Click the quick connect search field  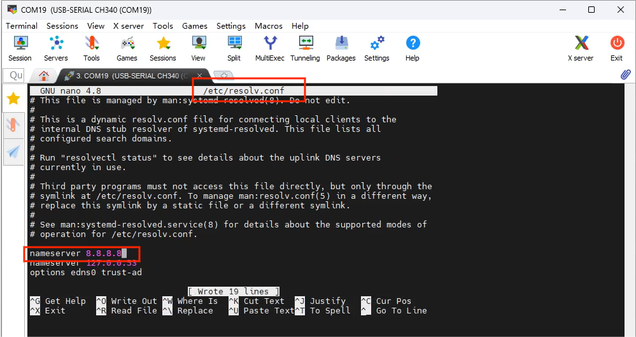(x=14, y=76)
